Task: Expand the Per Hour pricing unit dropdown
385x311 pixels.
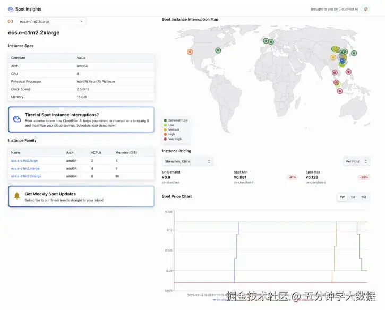Action: point(356,161)
